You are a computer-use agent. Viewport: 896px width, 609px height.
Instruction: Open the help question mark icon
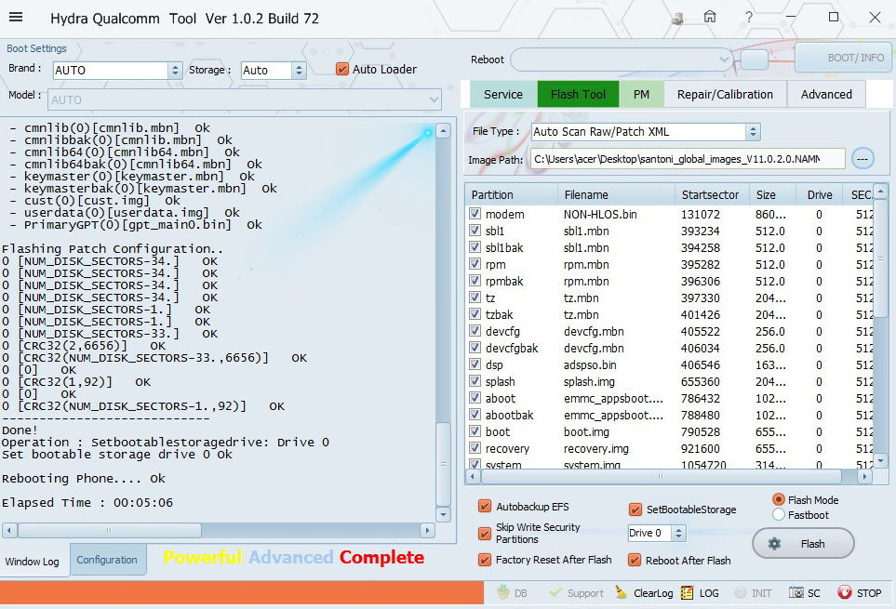tap(749, 17)
